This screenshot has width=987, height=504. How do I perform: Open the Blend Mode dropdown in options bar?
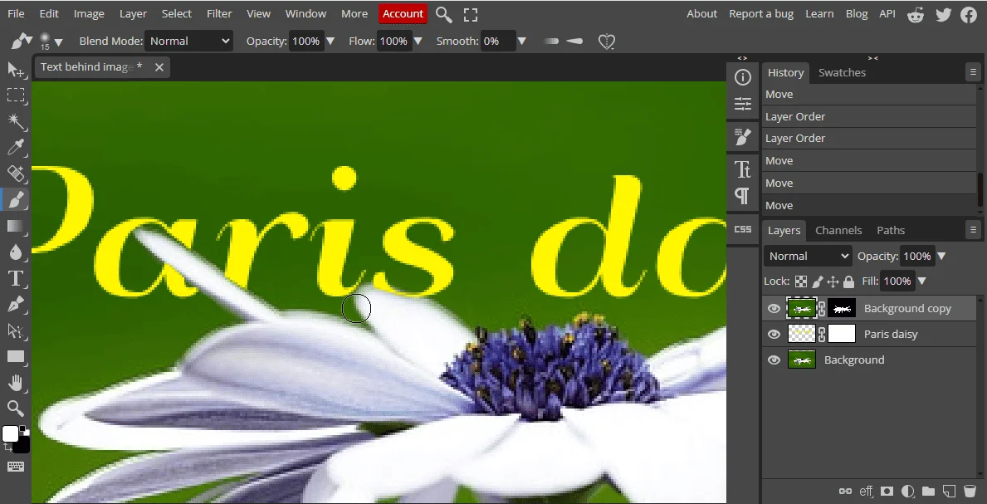coord(189,42)
